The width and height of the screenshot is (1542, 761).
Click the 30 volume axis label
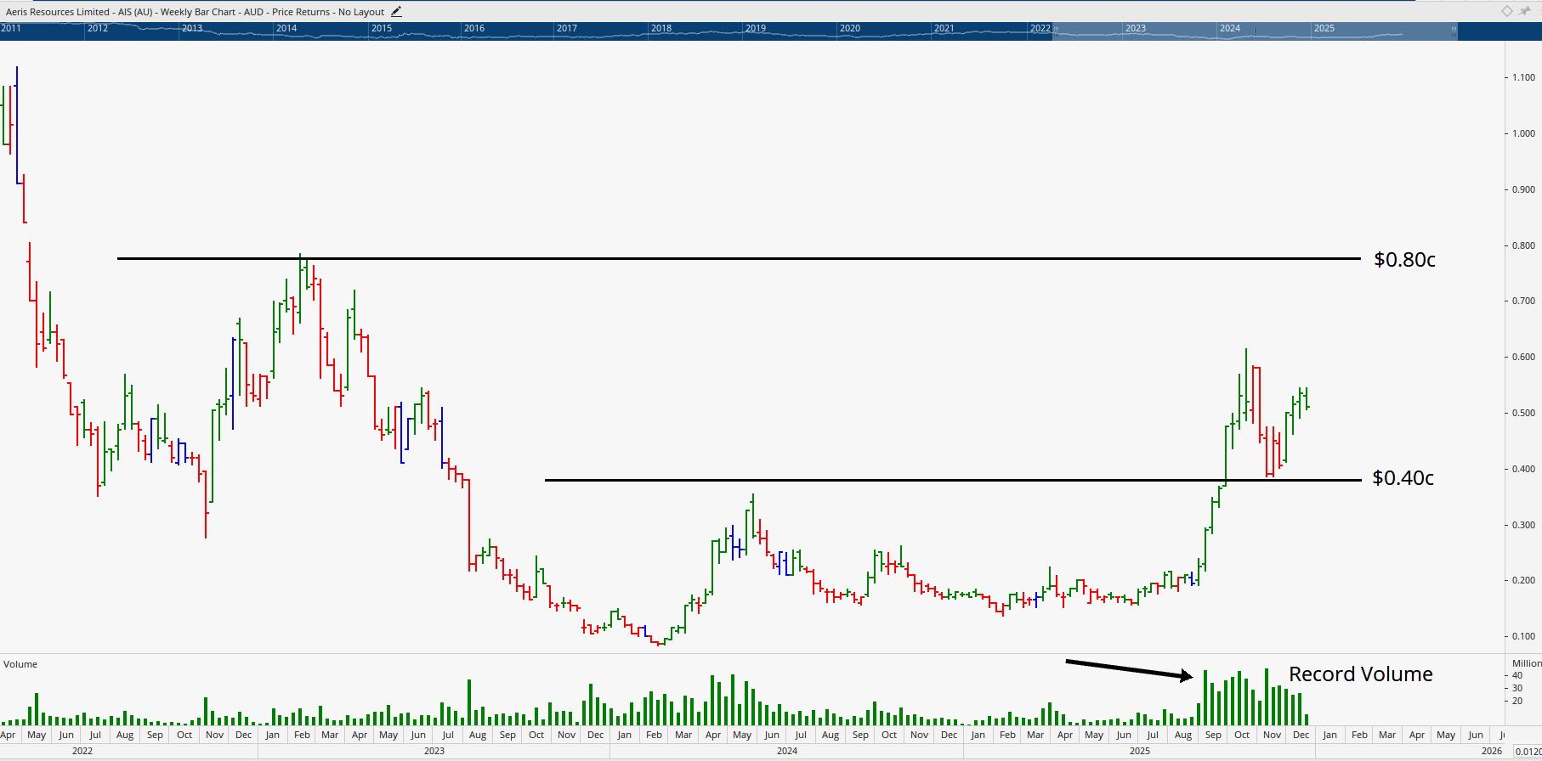[1517, 688]
